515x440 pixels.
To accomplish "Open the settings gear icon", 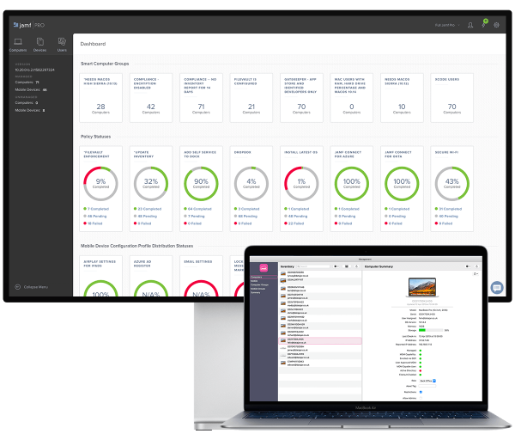I will pyautogui.click(x=496, y=25).
